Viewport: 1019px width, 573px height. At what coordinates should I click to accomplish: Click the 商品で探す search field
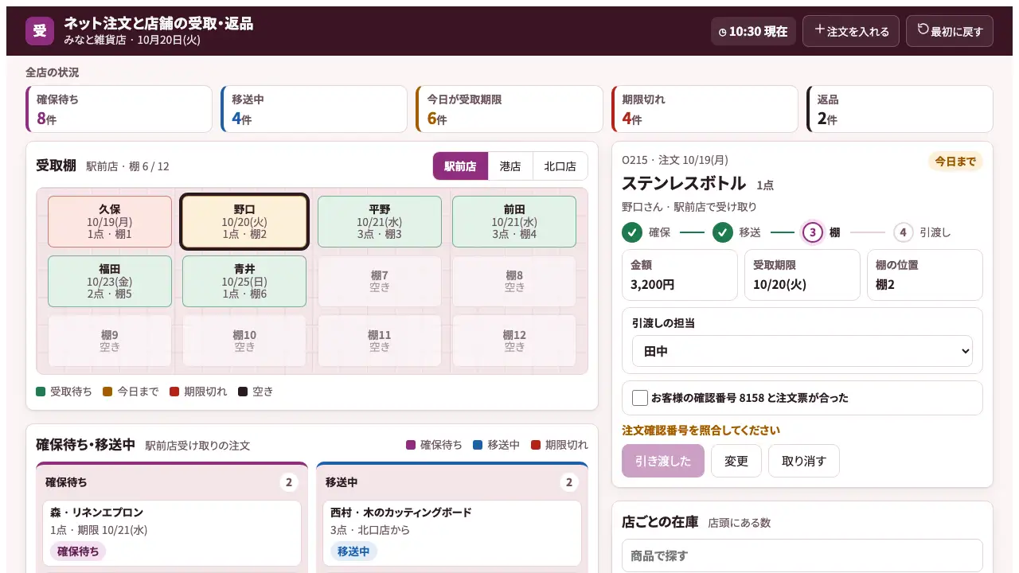click(x=802, y=555)
